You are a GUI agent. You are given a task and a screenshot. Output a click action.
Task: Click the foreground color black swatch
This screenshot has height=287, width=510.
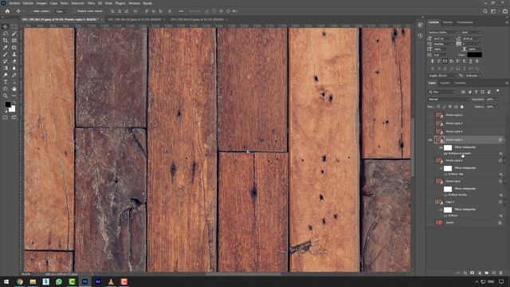[8, 104]
